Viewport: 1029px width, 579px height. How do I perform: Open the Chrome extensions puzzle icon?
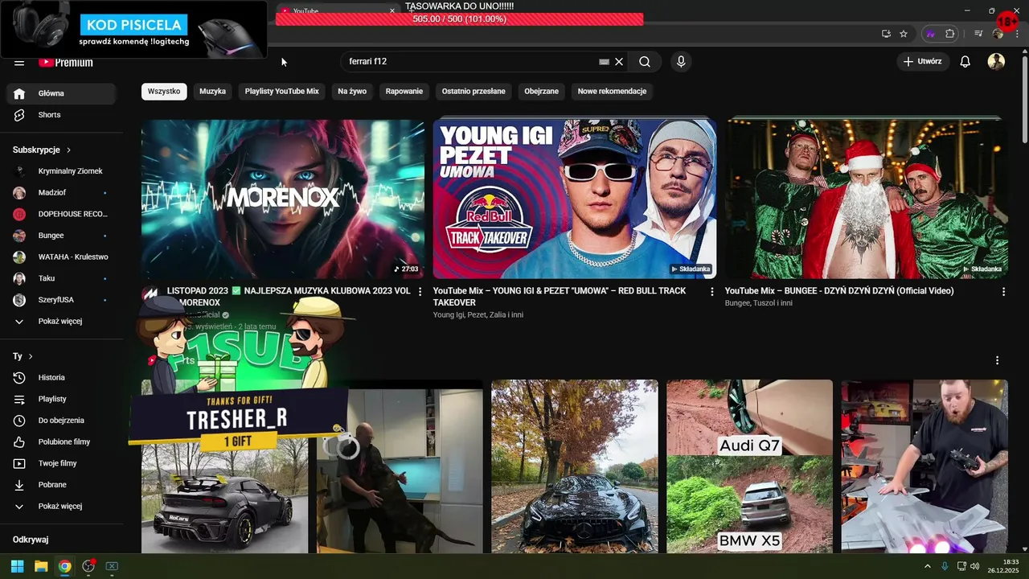pyautogui.click(x=950, y=34)
